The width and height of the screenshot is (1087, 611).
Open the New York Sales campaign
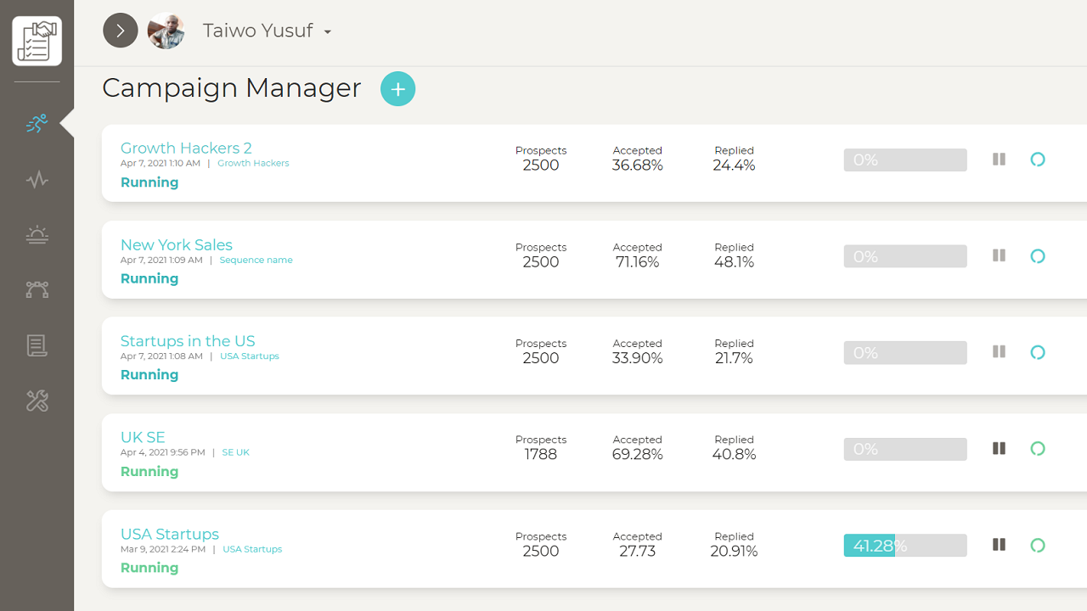click(x=177, y=244)
